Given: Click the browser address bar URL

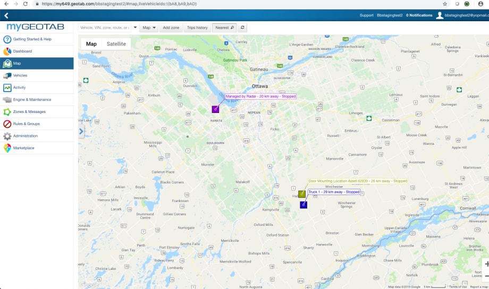Looking at the screenshot, I should 119,4.
